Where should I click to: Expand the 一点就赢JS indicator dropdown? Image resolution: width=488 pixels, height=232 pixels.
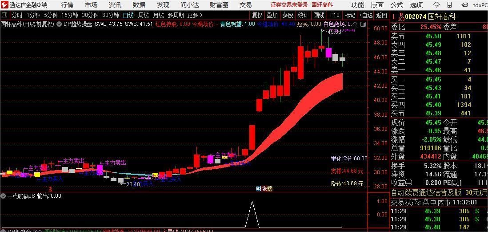coord(3,196)
